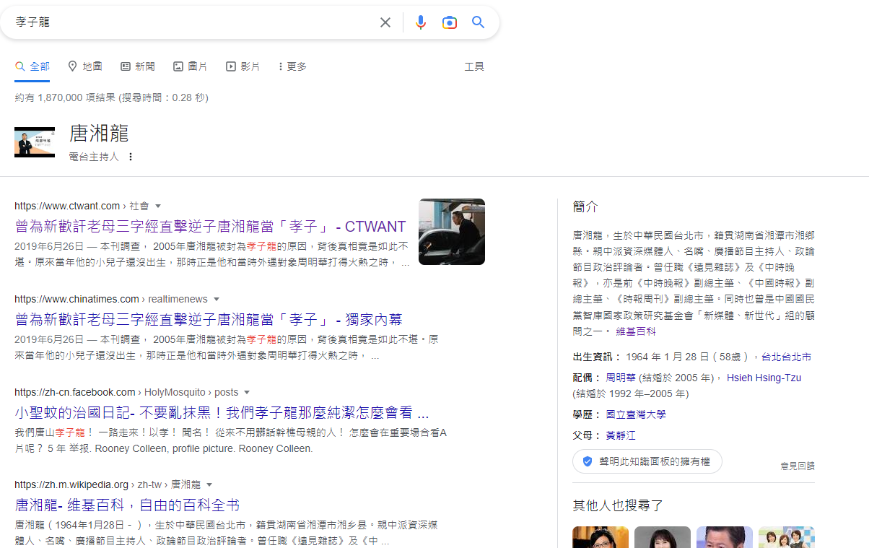Open the 工具 search tools

pos(474,66)
